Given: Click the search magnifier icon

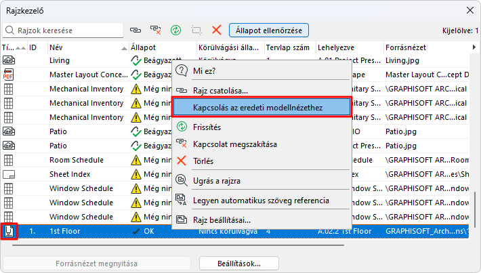Looking at the screenshot, I should pyautogui.click(x=9, y=30).
